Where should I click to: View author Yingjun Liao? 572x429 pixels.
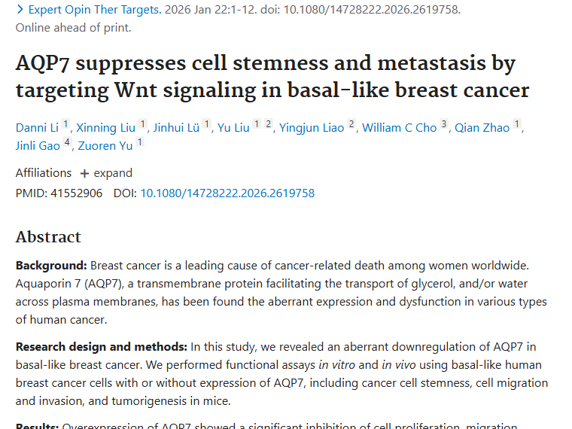tap(312, 127)
